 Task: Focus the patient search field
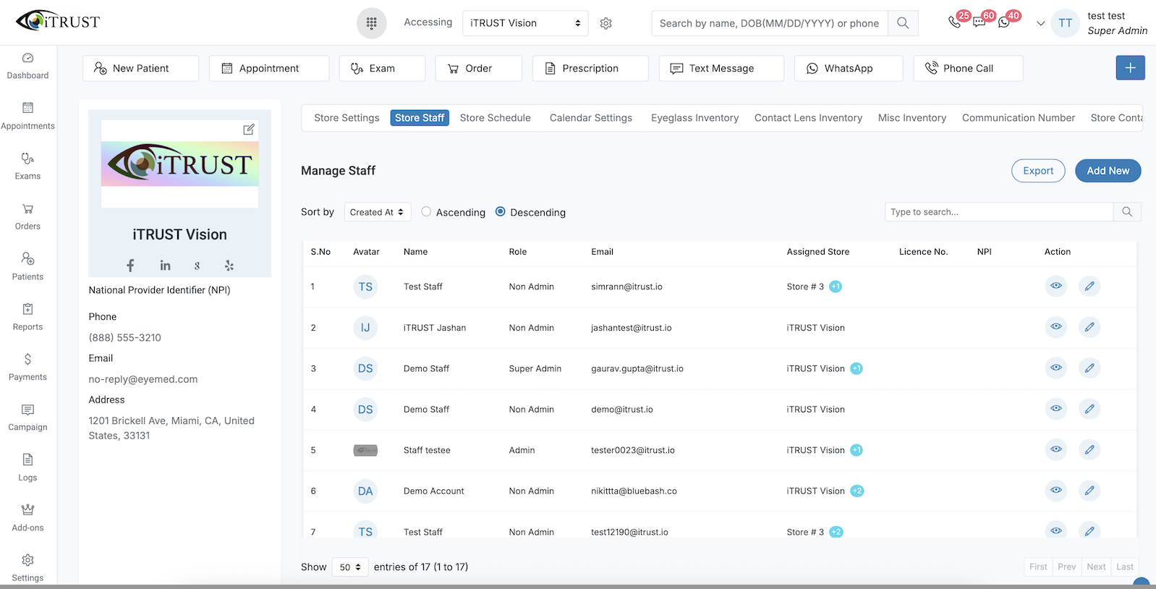[770, 23]
